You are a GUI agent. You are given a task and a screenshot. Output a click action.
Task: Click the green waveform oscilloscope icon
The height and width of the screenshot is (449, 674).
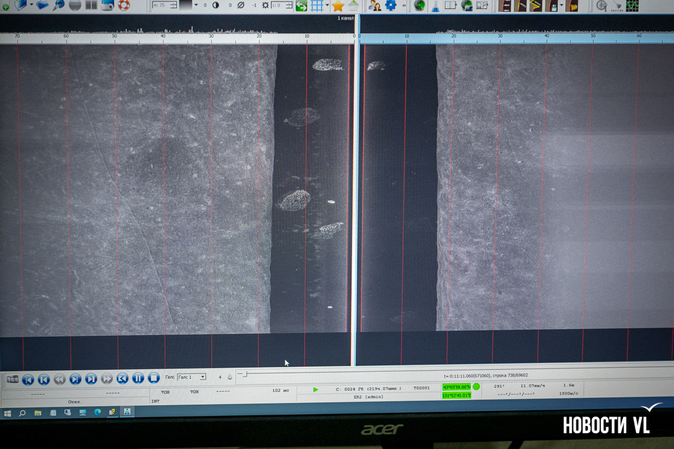tap(633, 6)
